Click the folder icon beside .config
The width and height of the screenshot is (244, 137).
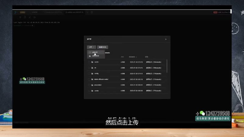click(92, 74)
